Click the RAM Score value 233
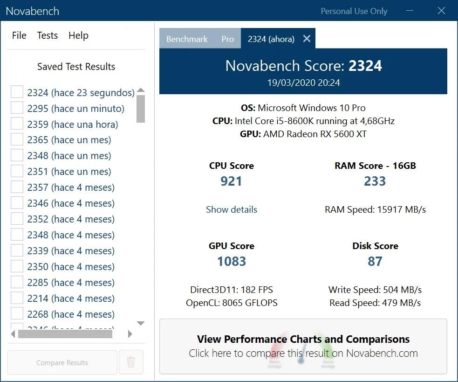Image resolution: width=458 pixels, height=382 pixels. (x=375, y=181)
